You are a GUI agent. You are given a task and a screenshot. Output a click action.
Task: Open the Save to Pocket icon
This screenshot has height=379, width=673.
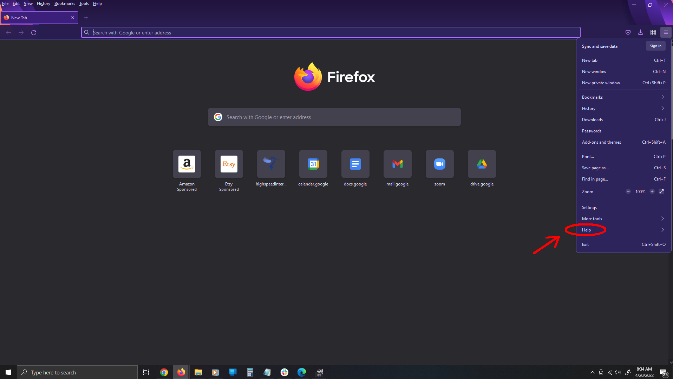pos(628,32)
